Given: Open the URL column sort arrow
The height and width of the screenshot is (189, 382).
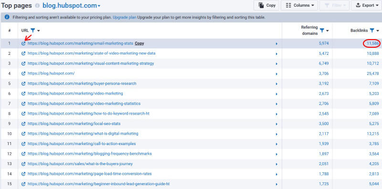Looking at the screenshot, I should coord(39,31).
